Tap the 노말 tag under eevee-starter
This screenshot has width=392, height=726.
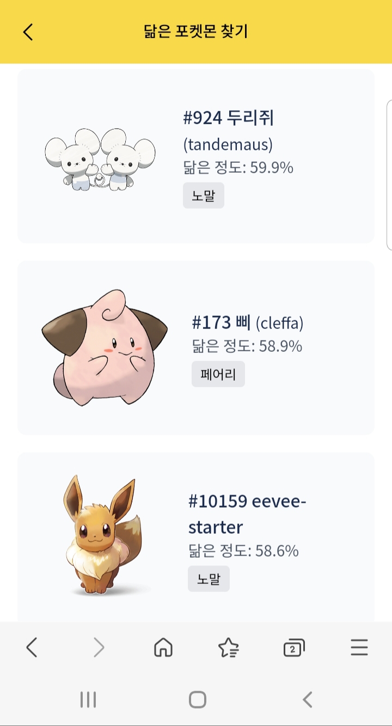point(209,578)
